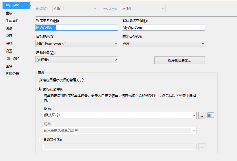The width and height of the screenshot is (237, 161).
Task: Select the 图标和清单 radio button
Action: pyautogui.click(x=39, y=89)
